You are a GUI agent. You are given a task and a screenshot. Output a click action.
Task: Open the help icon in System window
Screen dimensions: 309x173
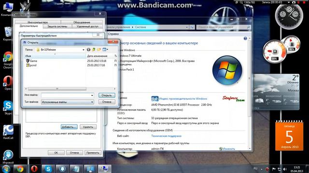click(x=245, y=38)
